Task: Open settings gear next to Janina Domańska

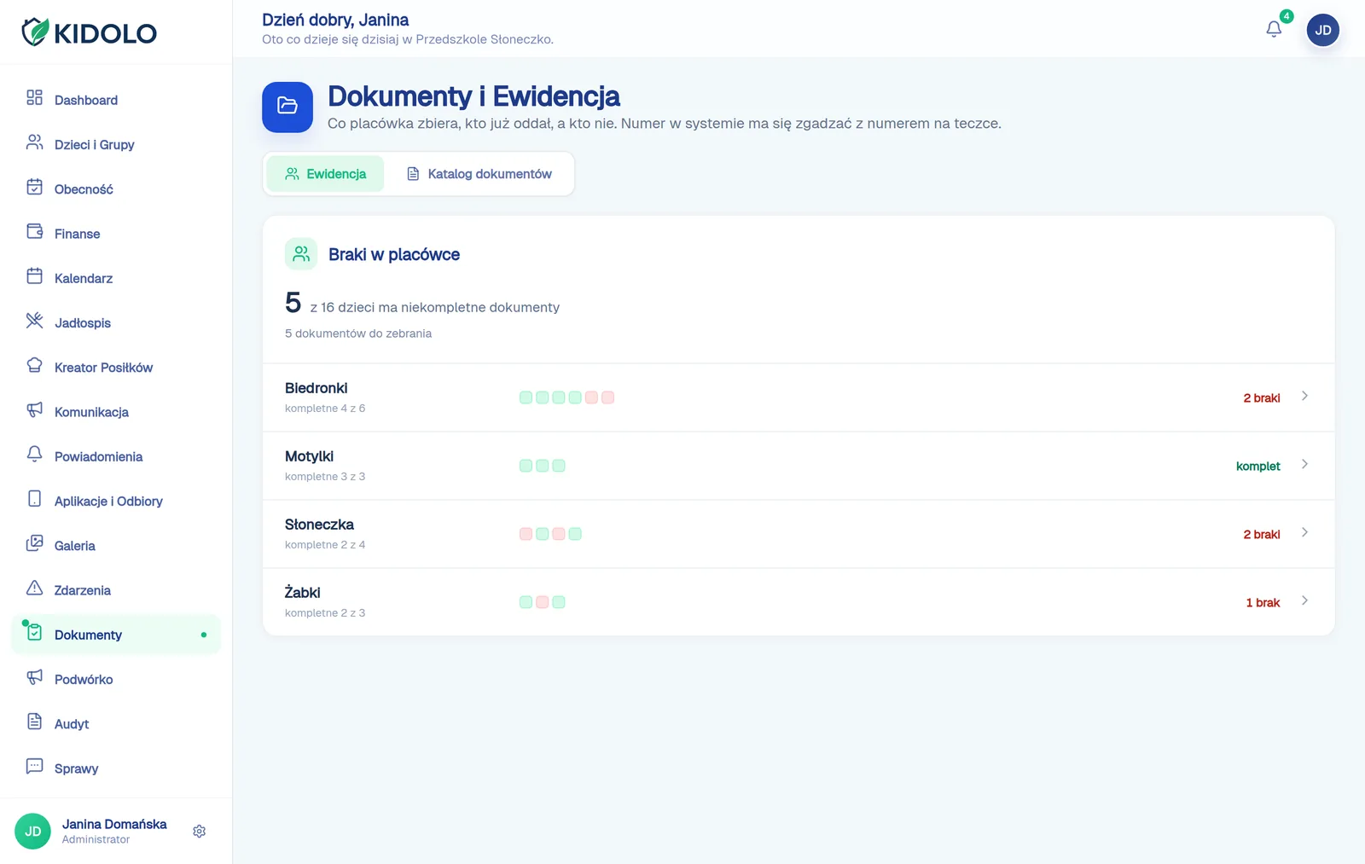Action: pos(199,831)
